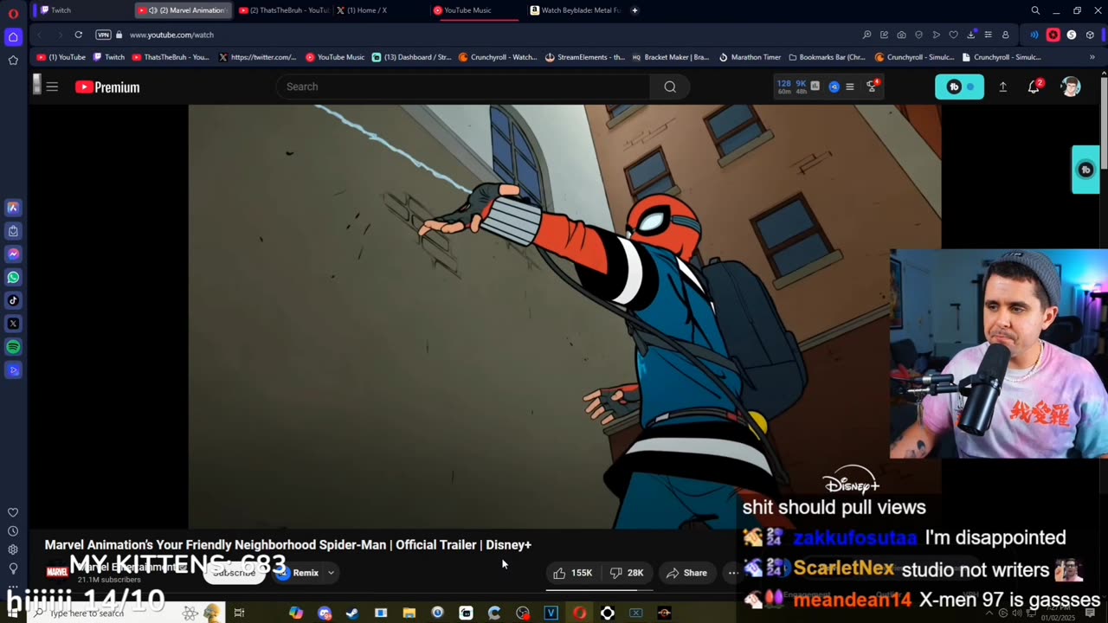This screenshot has height=623, width=1108.
Task: Switch to YouTube Music tab
Action: tap(476, 10)
